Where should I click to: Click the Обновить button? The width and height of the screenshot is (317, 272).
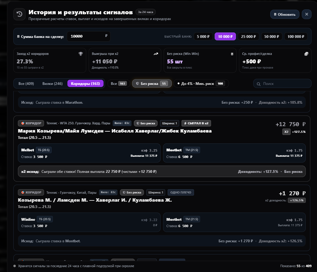(285, 14)
